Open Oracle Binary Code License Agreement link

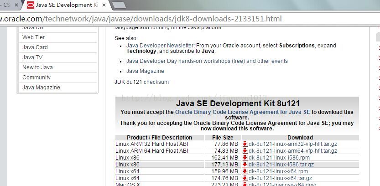(x=242, y=112)
